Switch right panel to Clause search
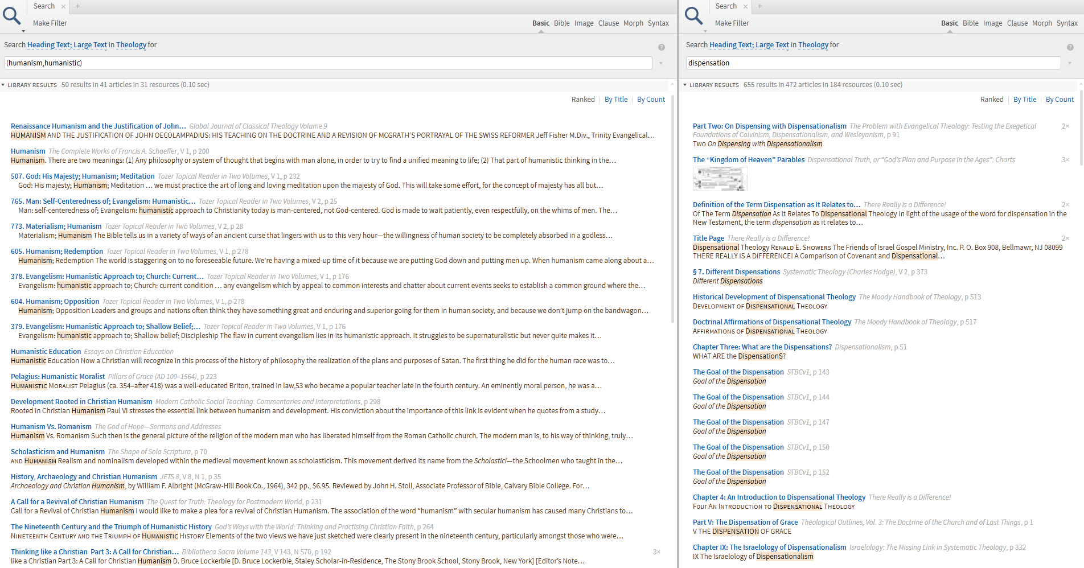The image size is (1084, 568). (x=1017, y=23)
